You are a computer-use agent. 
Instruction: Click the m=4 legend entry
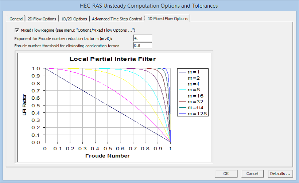point(189,84)
